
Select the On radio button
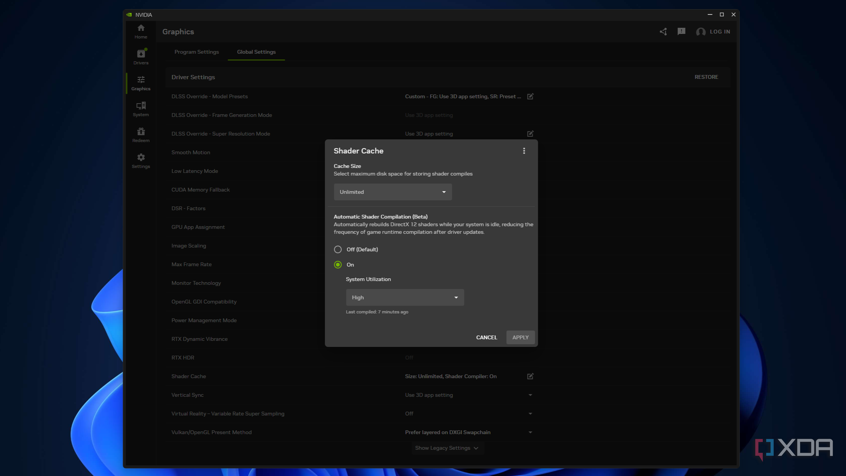click(338, 265)
